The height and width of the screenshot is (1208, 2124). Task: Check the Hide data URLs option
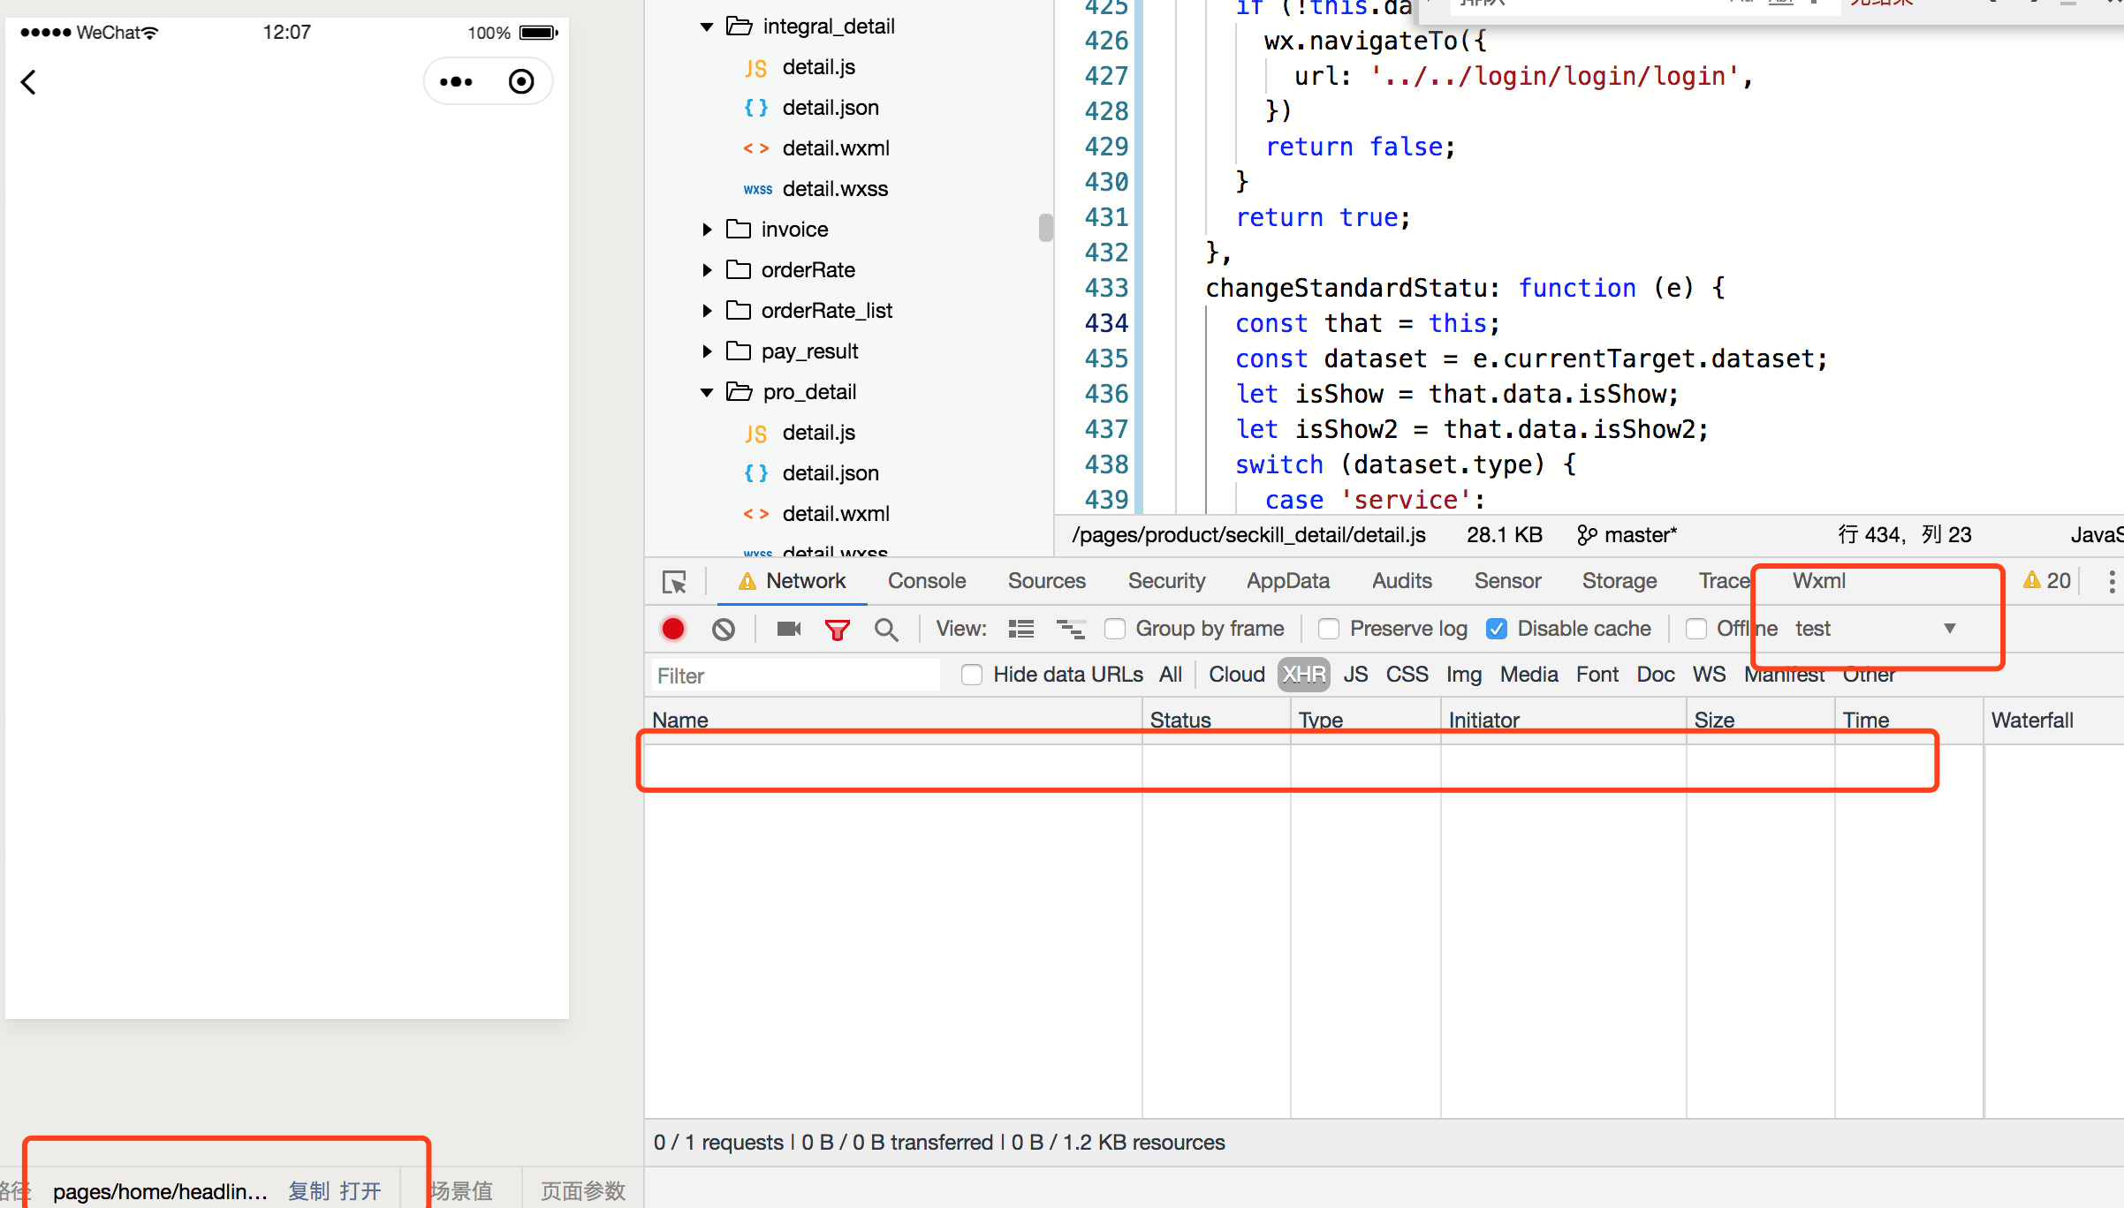pyautogui.click(x=972, y=676)
